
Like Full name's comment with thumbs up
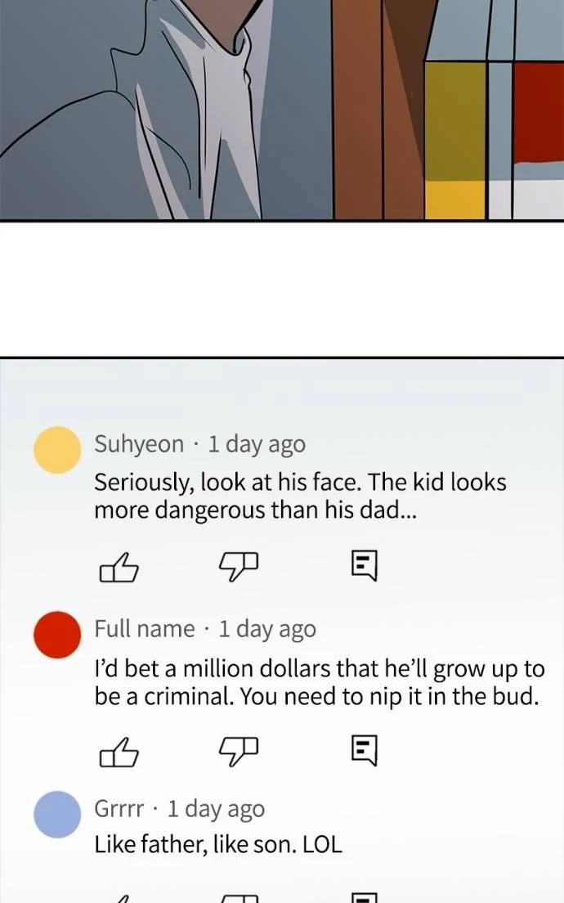point(119,752)
